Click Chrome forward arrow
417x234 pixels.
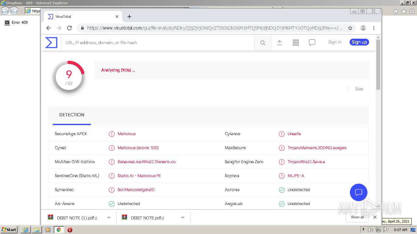click(59, 28)
